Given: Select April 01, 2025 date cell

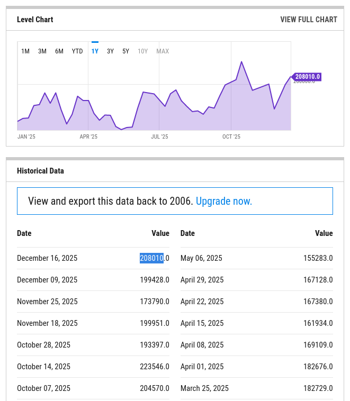Looking at the screenshot, I should point(202,367).
